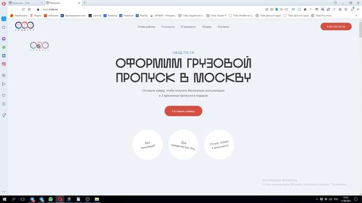This screenshot has height=203, width=362.
Task: Click the heart icon in address bar
Action: (x=286, y=10)
